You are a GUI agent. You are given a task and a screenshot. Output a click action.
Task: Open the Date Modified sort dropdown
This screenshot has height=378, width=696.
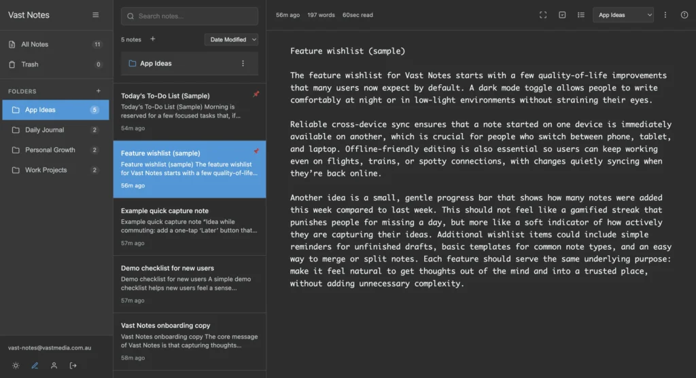click(x=231, y=40)
